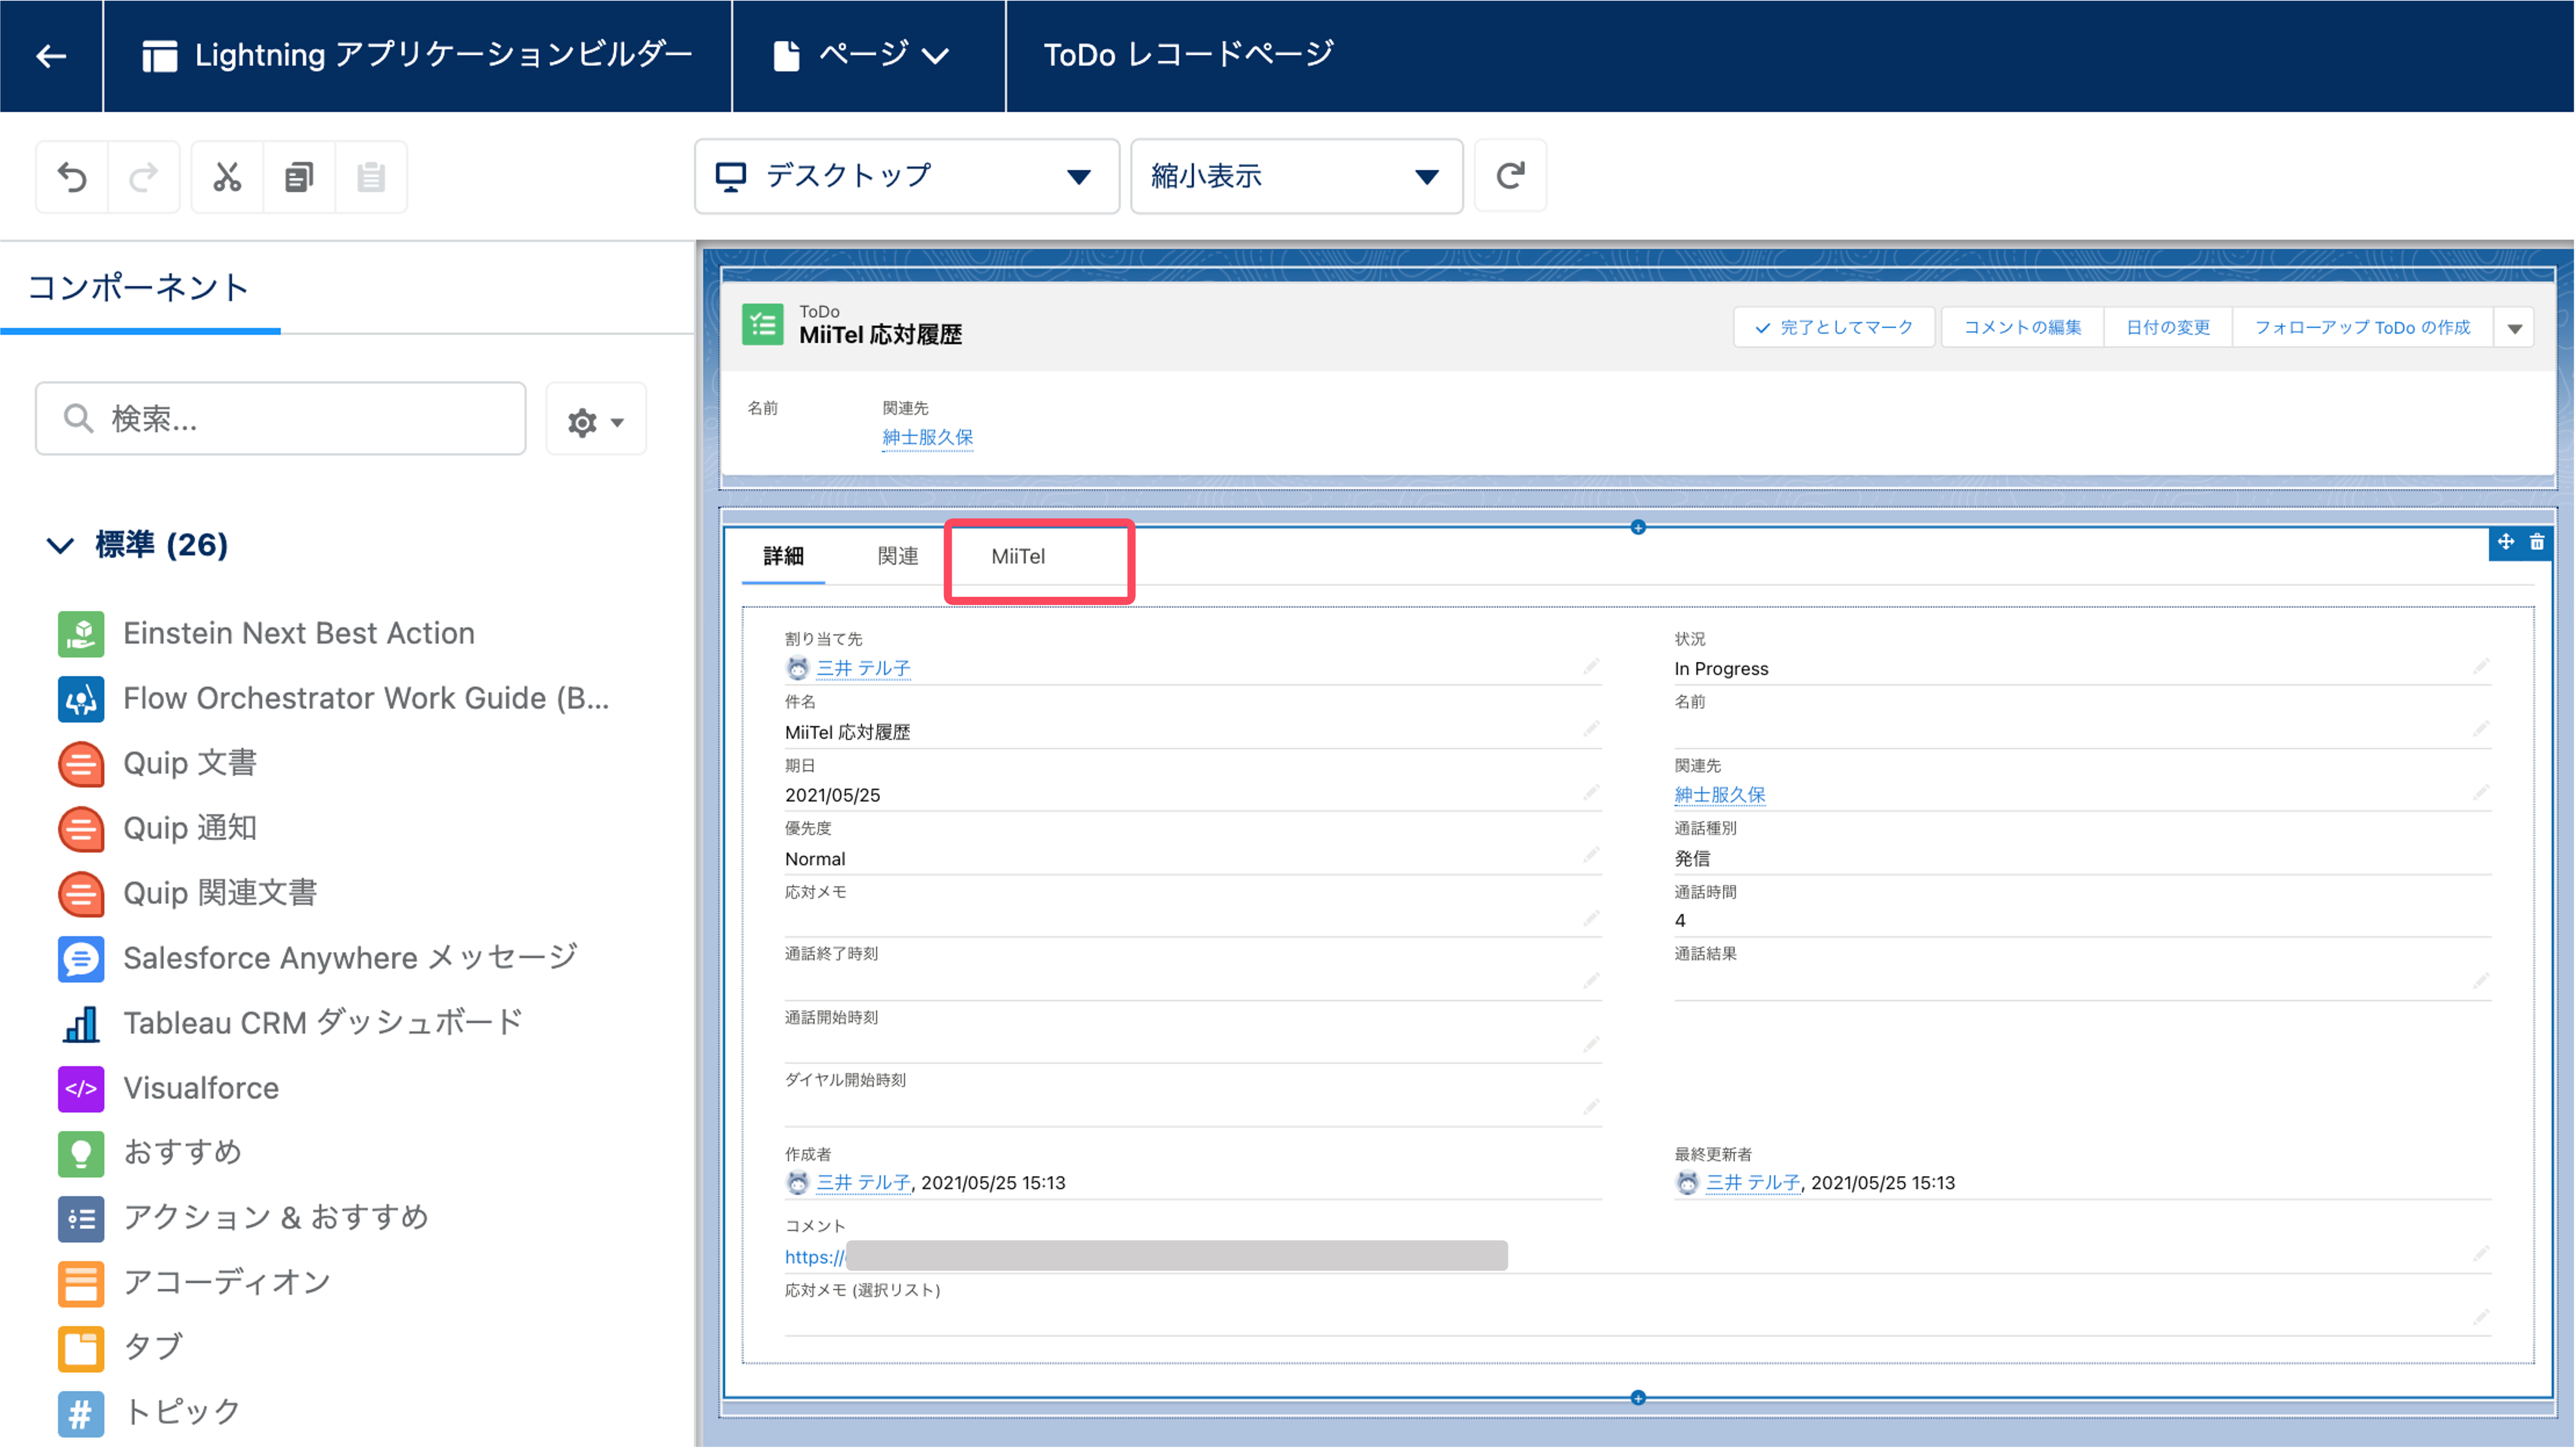Refresh the canvas preview
This screenshot has height=1448, width=2576.
click(1510, 176)
